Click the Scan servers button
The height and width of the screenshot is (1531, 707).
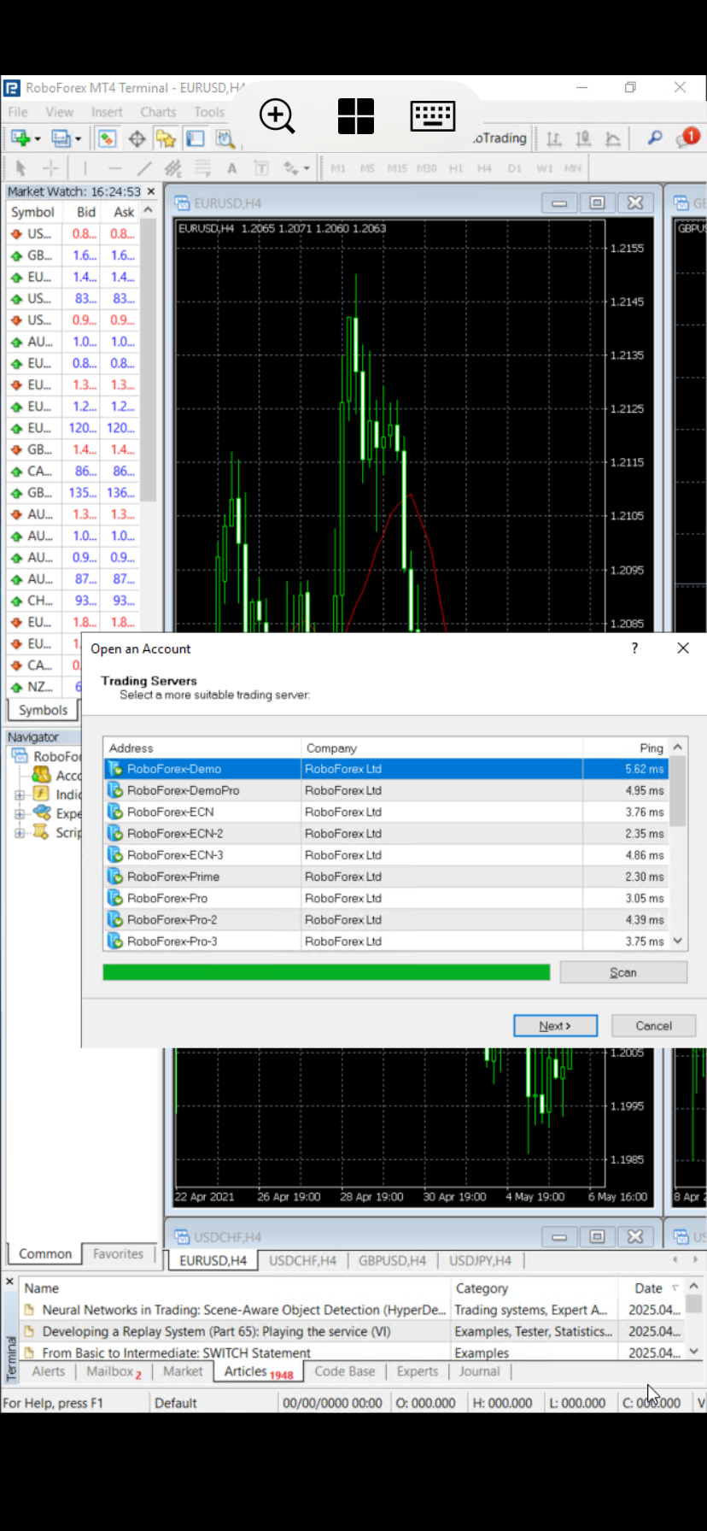click(x=623, y=972)
